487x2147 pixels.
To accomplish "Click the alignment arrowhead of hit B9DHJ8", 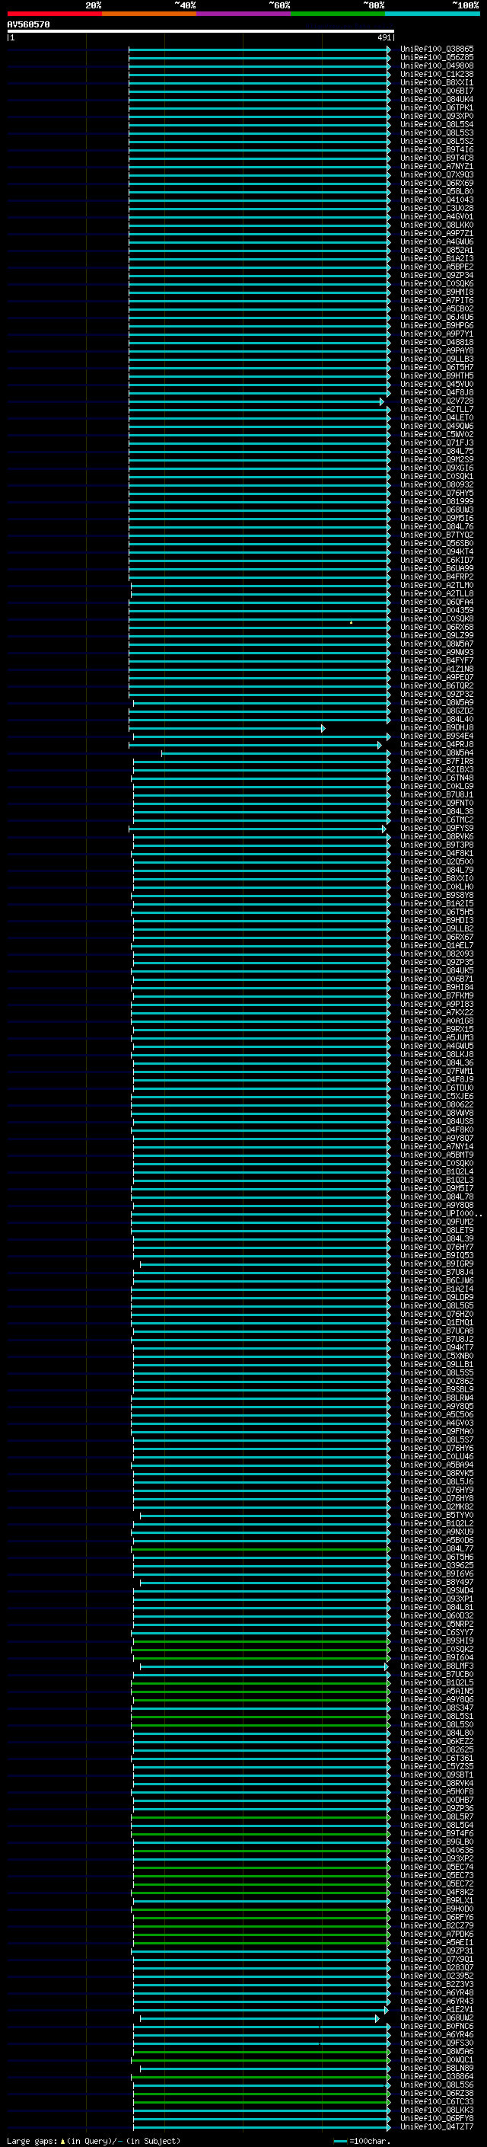I will coord(323,728).
